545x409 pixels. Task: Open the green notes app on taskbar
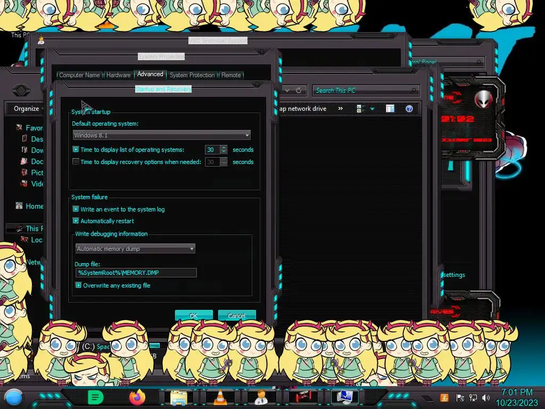[96, 397]
